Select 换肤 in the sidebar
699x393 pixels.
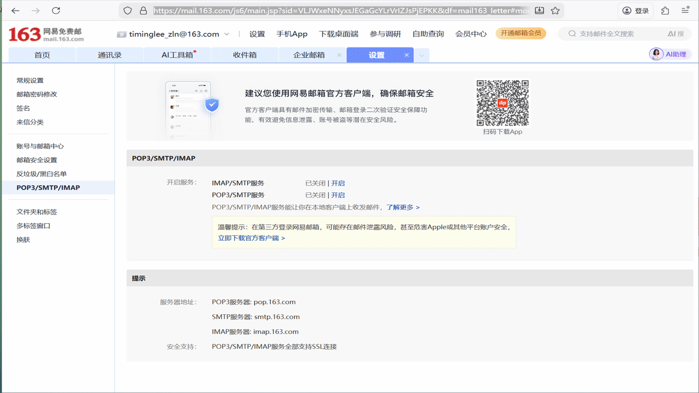click(23, 239)
